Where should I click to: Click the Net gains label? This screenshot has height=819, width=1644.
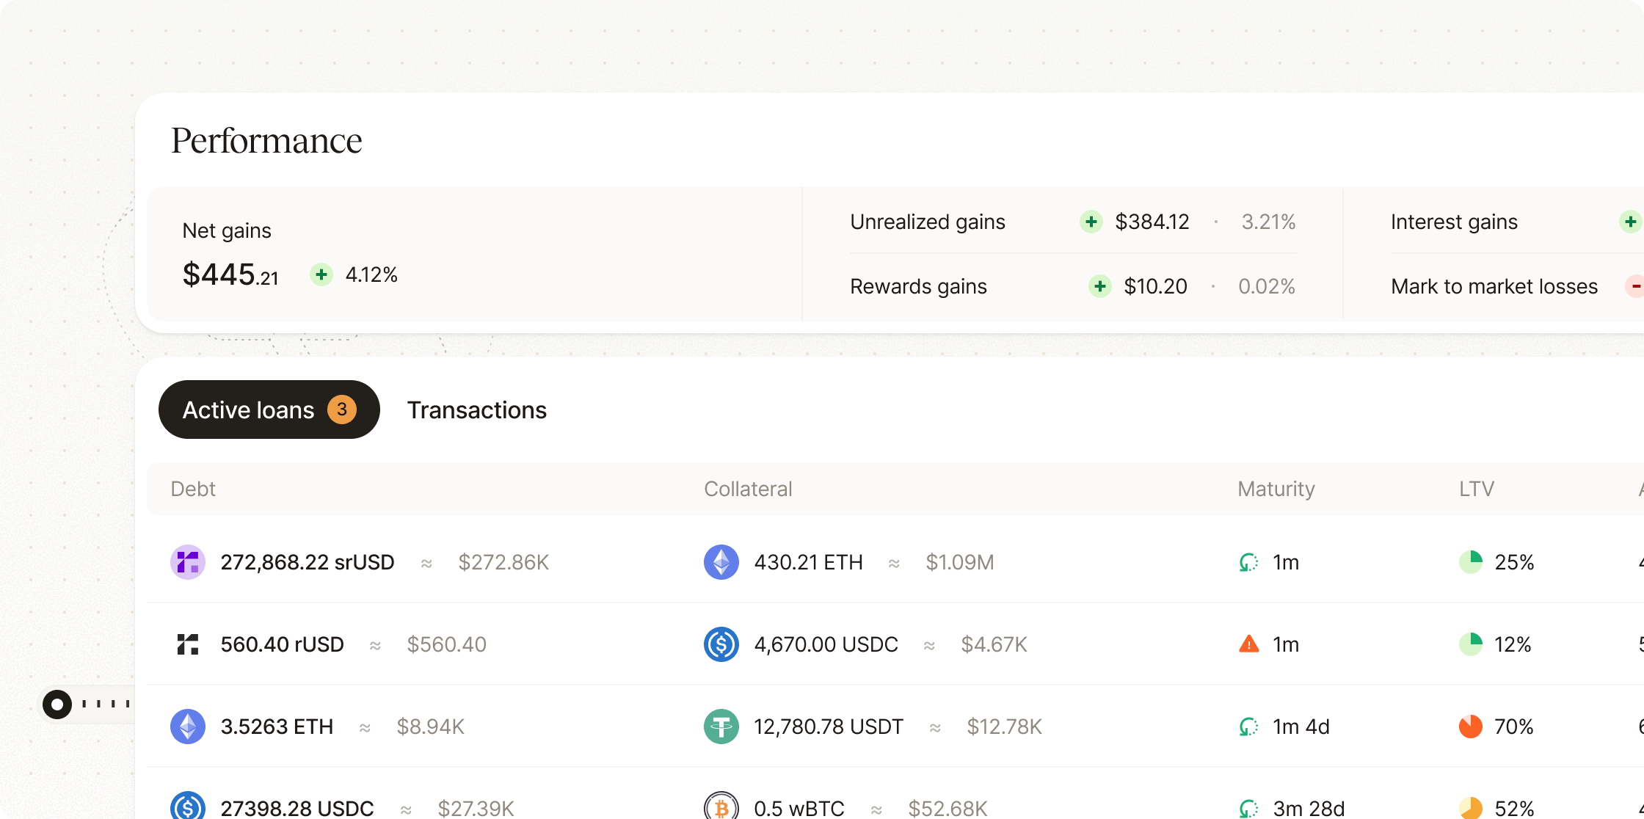(x=227, y=231)
